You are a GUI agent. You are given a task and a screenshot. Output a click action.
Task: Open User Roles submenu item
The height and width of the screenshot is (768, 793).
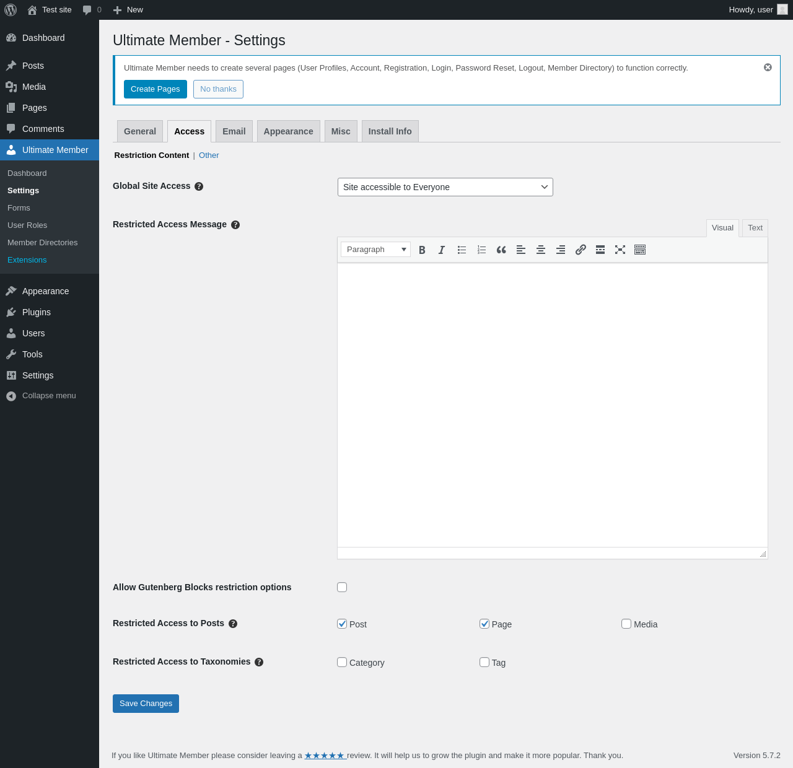pyautogui.click(x=50, y=225)
